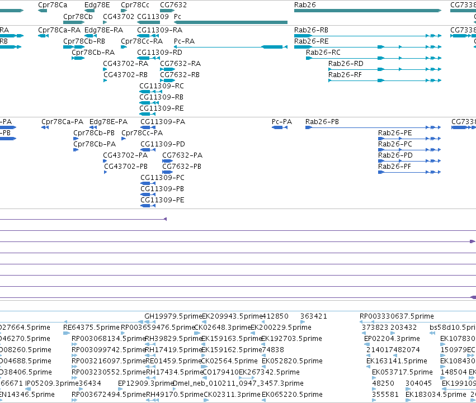Open protein Rab26-PE
The image size is (476, 403).
[x=395, y=133]
